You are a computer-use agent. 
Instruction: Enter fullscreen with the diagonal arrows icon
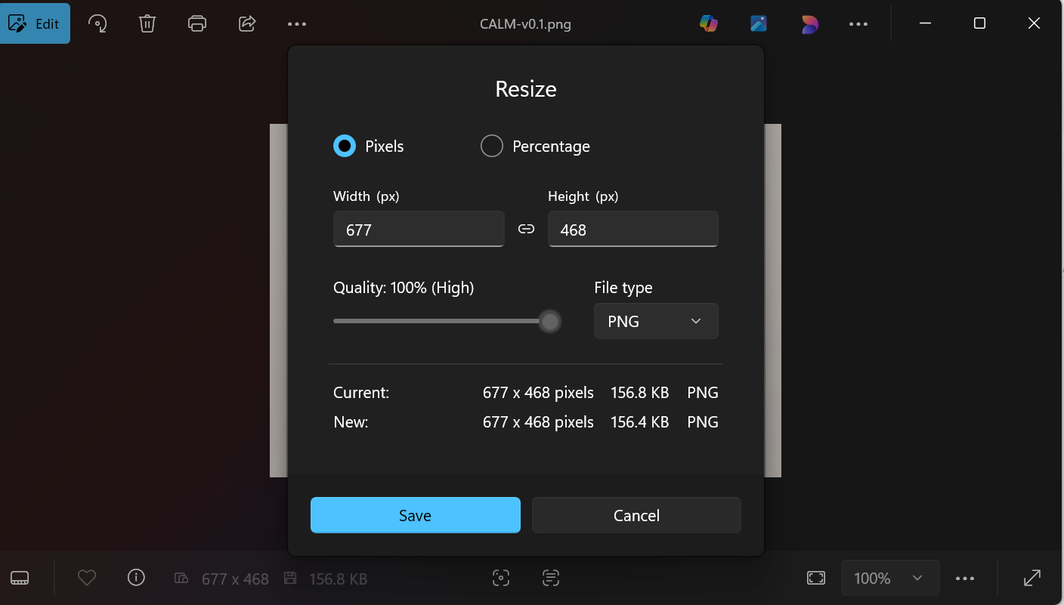click(x=1032, y=579)
